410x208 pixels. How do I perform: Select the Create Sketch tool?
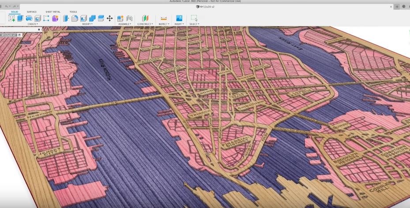[11, 18]
